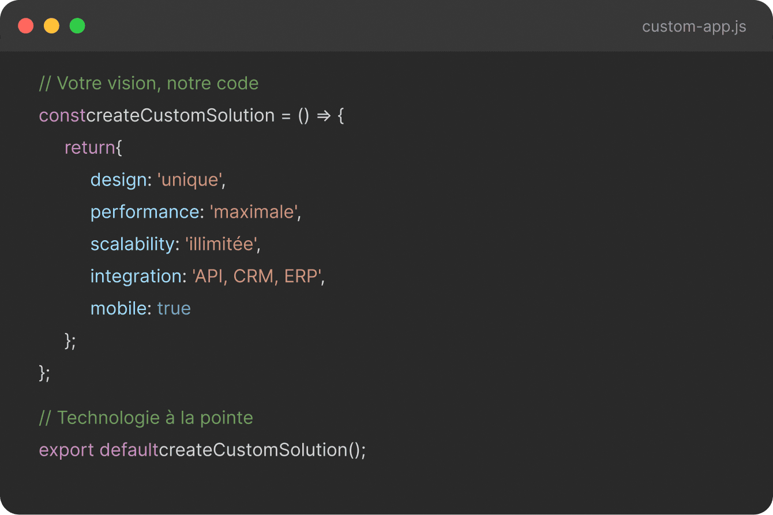The width and height of the screenshot is (773, 515).
Task: Select the design property name
Action: pos(118,180)
